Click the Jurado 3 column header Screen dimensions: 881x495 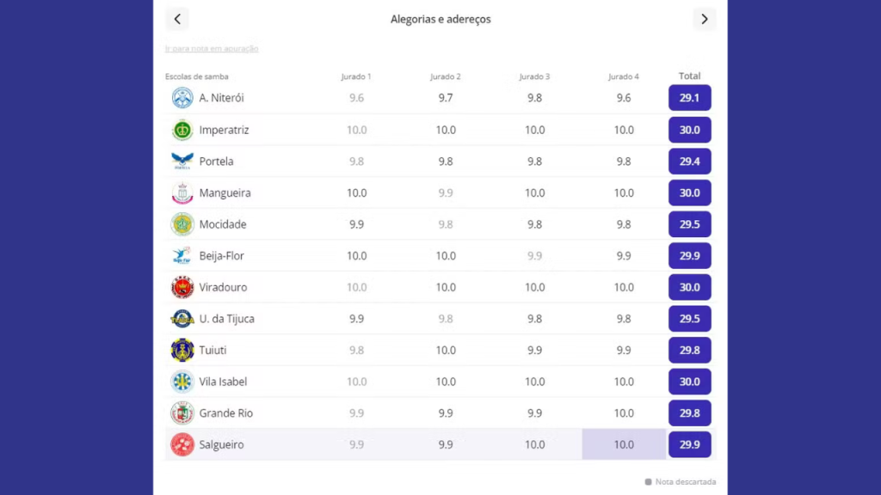pos(534,76)
